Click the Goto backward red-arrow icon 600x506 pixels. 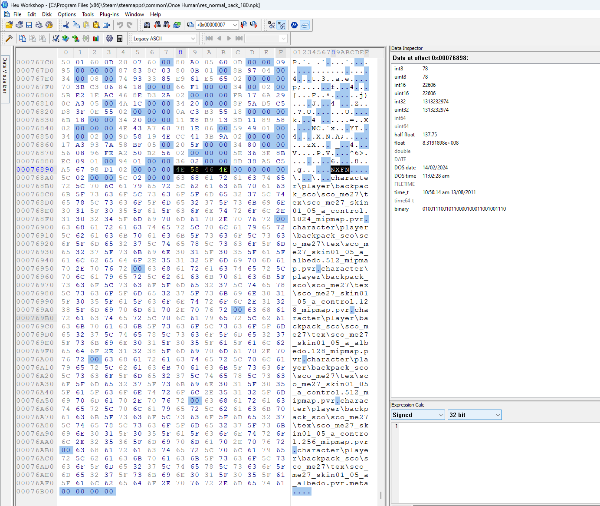pos(243,25)
